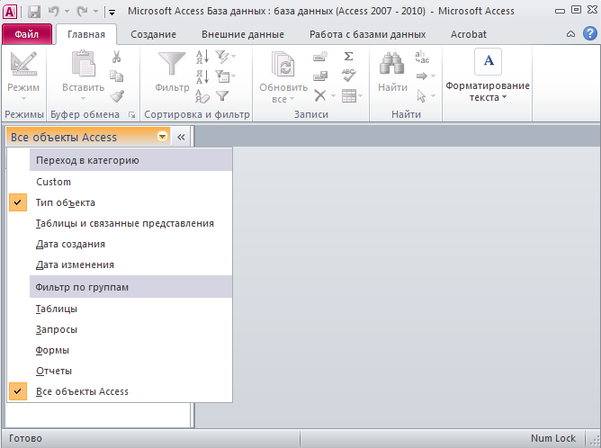
Task: Save the database with the floppy disk icon
Action: (34, 12)
